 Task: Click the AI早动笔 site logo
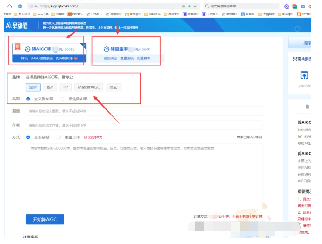pyautogui.click(x=17, y=25)
